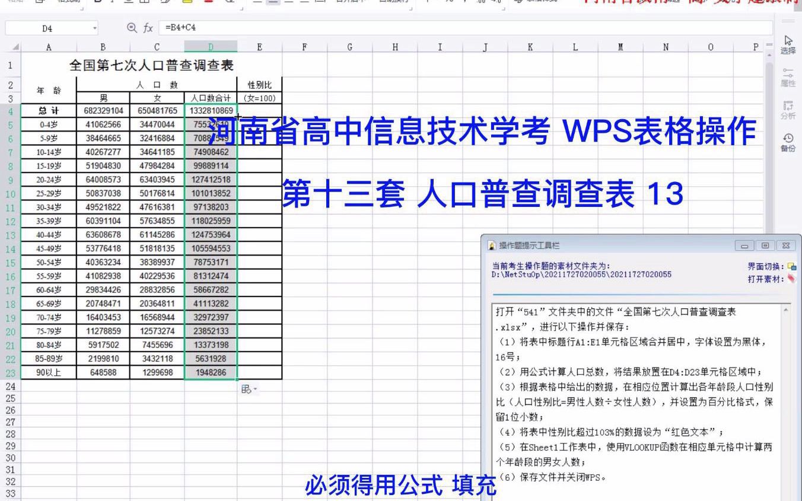The image size is (802, 501).
Task: Click the 总计 cell
Action: pos(49,111)
